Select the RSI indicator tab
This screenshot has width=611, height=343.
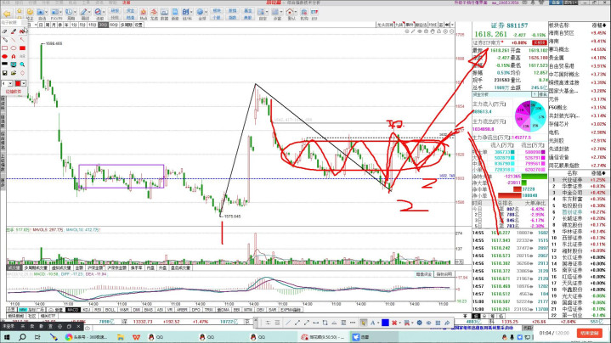pos(98,310)
